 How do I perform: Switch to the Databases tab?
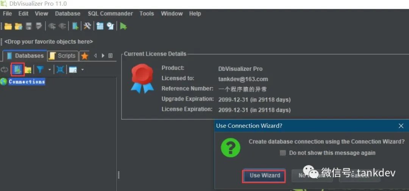pyautogui.click(x=25, y=56)
